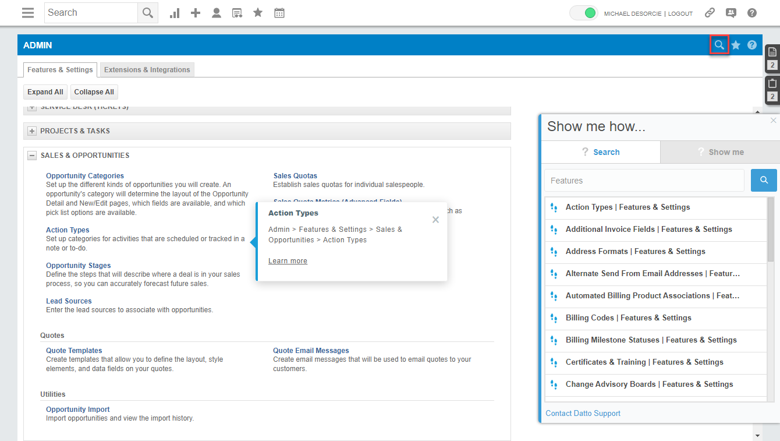Expand the Projects & Tasks section
The width and height of the screenshot is (780, 441).
click(33, 131)
